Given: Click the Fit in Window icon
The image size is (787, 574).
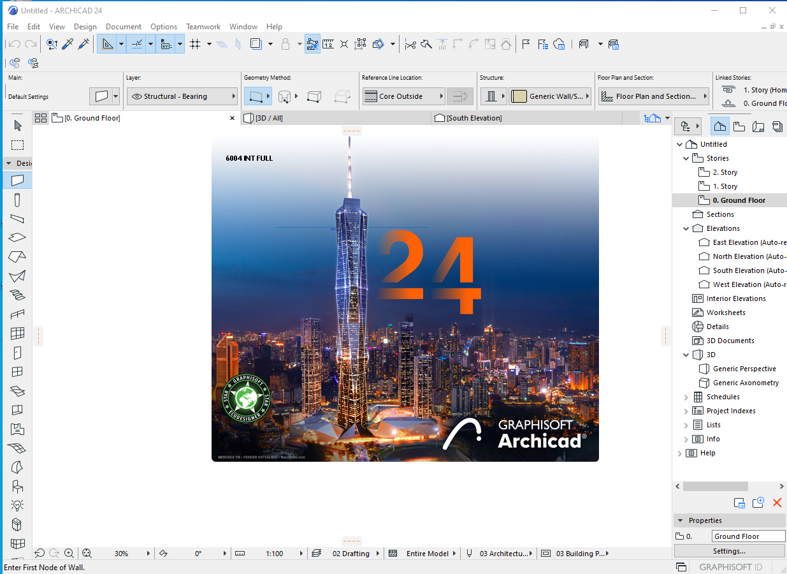Looking at the screenshot, I should coord(87,554).
